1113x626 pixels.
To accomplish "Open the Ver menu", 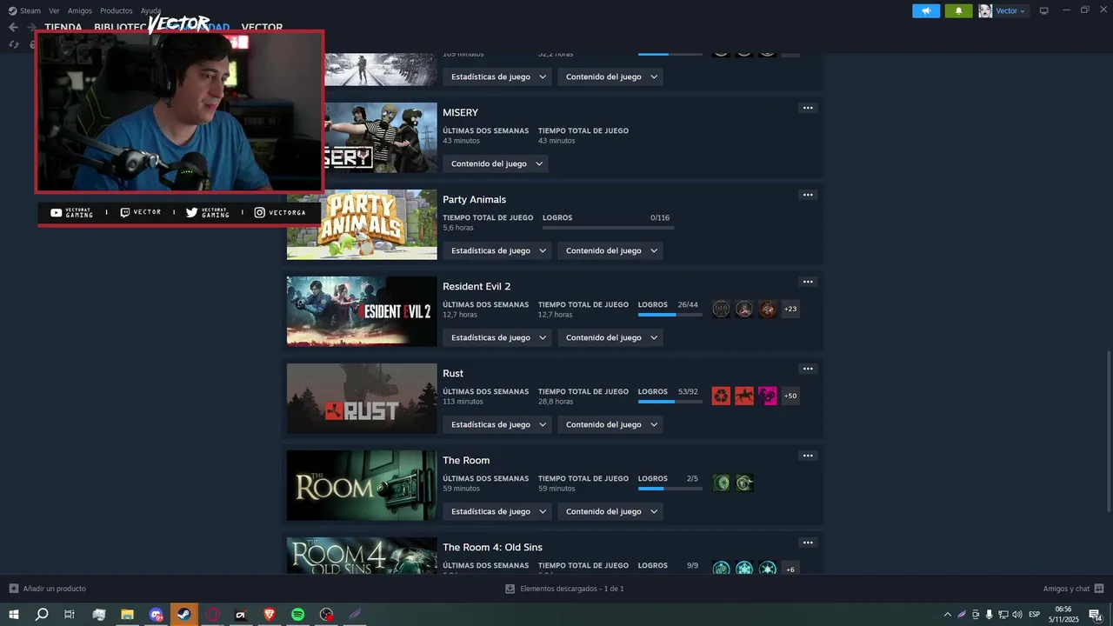I will [x=54, y=10].
